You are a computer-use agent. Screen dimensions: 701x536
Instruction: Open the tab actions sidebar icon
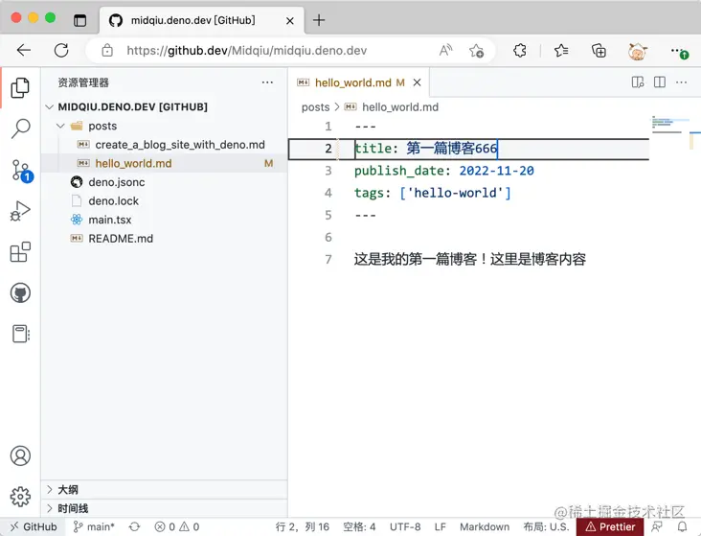(80, 20)
